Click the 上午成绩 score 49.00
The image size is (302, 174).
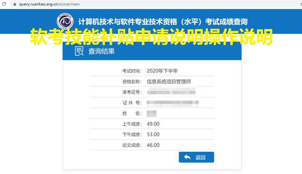click(153, 124)
